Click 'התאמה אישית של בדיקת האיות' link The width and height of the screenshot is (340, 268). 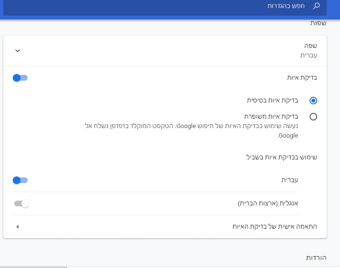(x=274, y=227)
